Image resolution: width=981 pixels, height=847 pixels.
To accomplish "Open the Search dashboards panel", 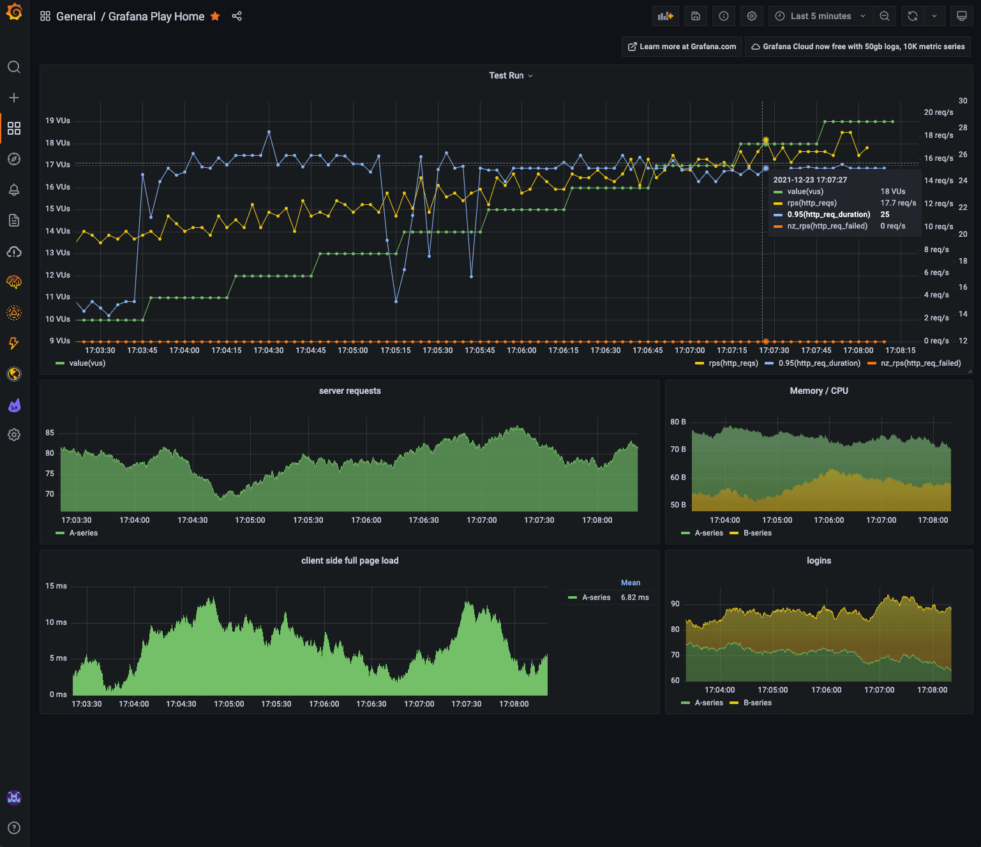I will click(x=14, y=66).
